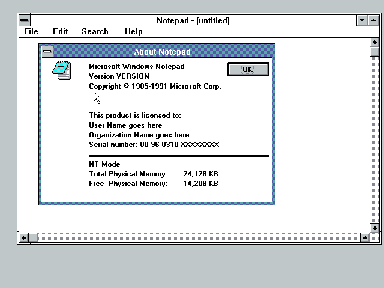Viewport: 384px width, 288px height.
Task: Click vertical scrollbar down arrow
Action: [x=374, y=228]
